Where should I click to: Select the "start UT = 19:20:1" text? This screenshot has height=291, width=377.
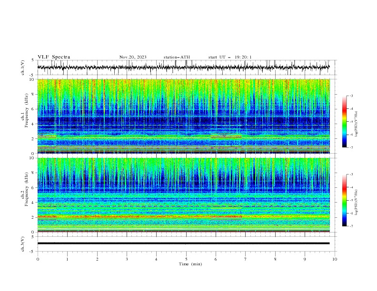(x=229, y=57)
